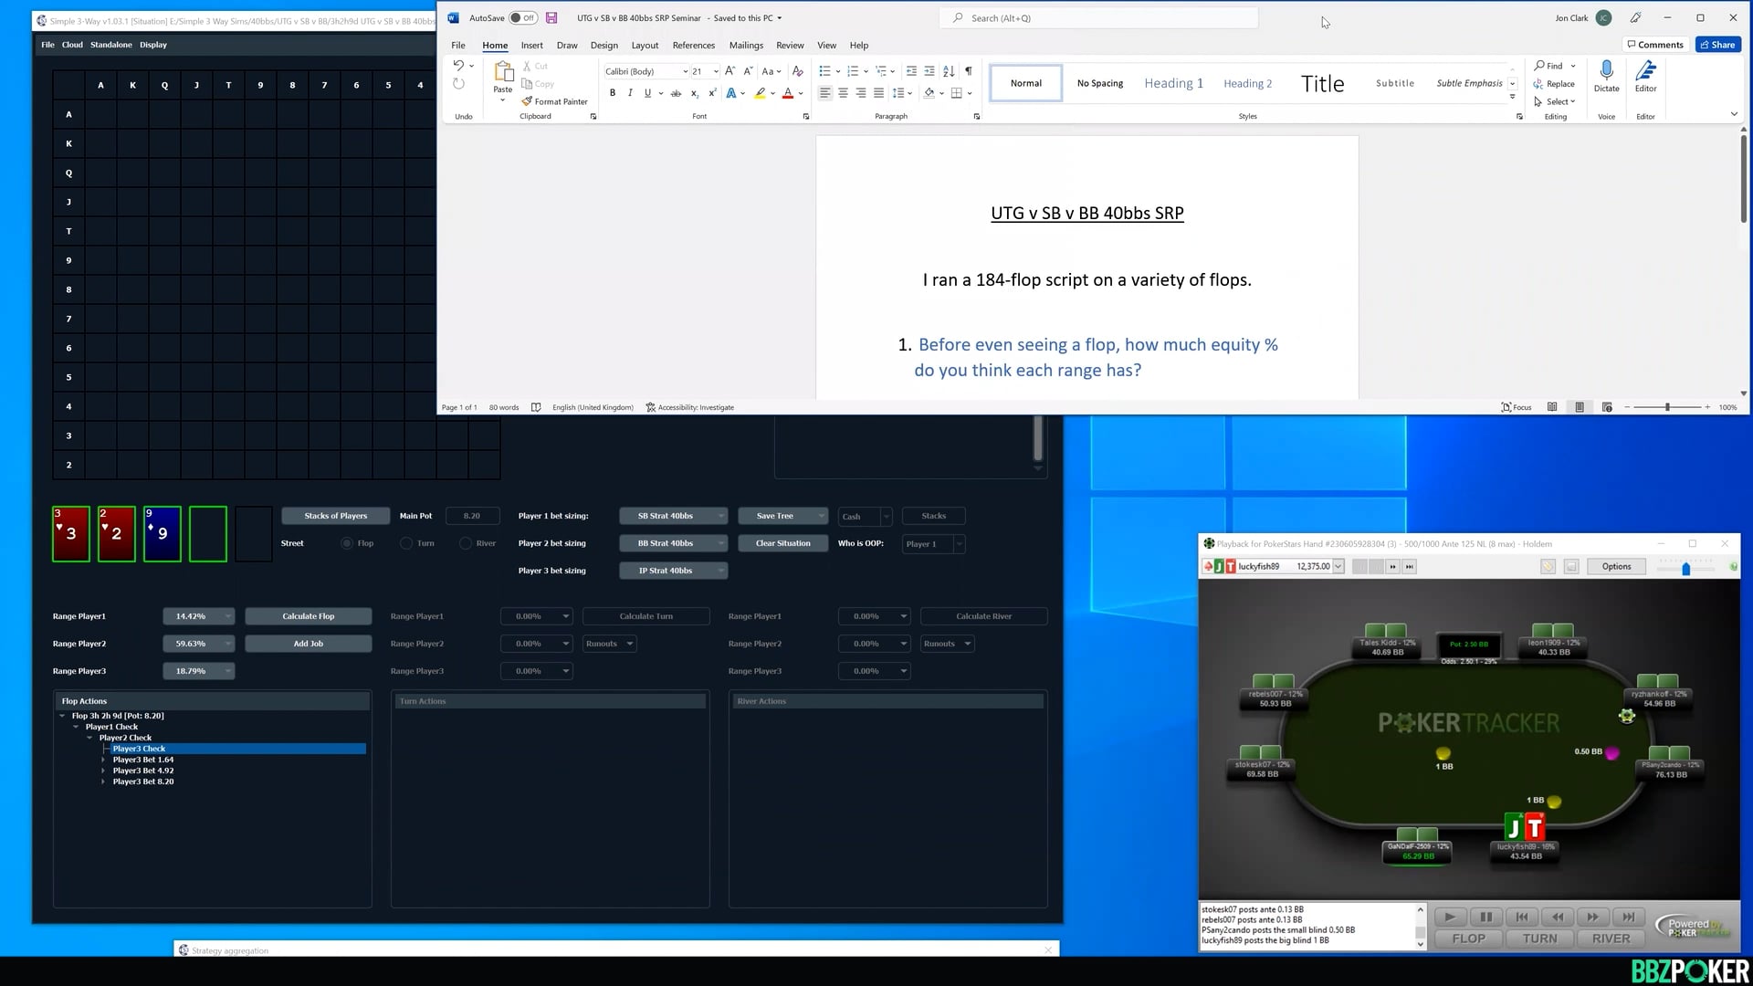Click the Clear Situation button
The image size is (1753, 986).
click(x=782, y=543)
